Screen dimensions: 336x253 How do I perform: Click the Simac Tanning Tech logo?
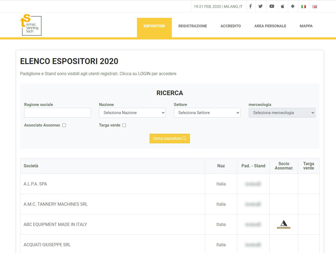31,25
